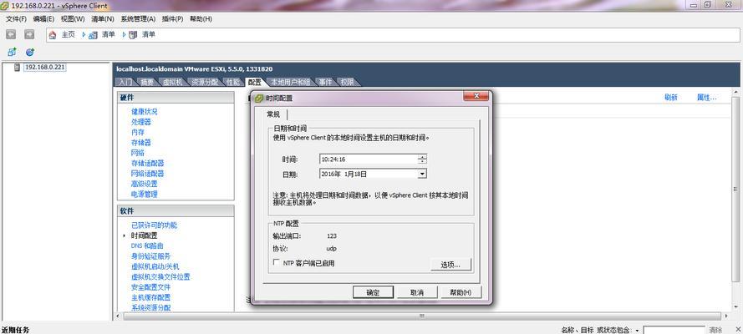This screenshot has height=334, width=743.
Task: Click the 清除 button in recent tasks
Action: point(715,330)
